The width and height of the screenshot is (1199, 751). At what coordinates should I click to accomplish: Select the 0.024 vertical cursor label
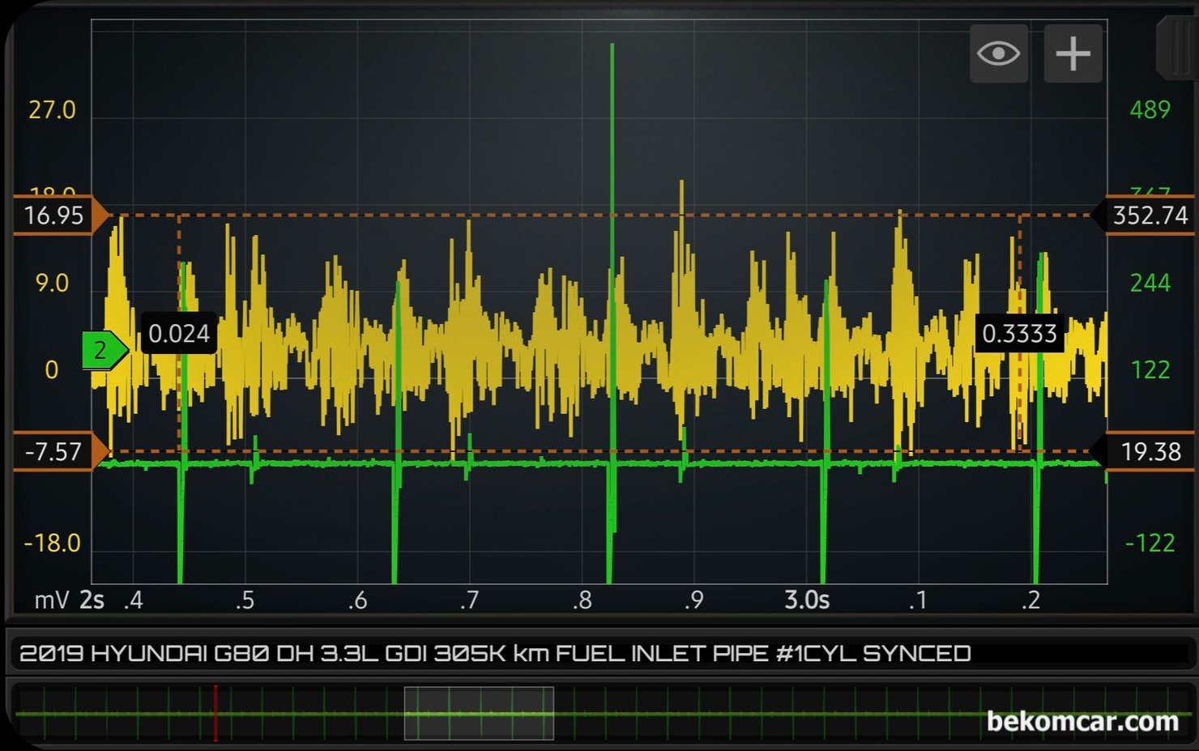coord(179,333)
